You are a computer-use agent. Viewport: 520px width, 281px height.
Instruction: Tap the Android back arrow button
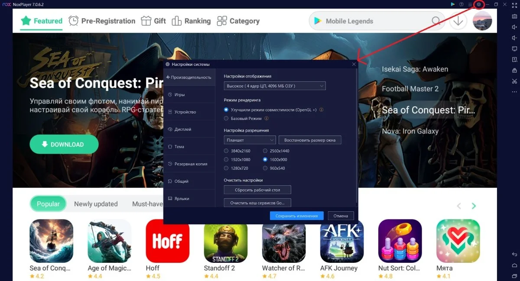tap(514, 254)
